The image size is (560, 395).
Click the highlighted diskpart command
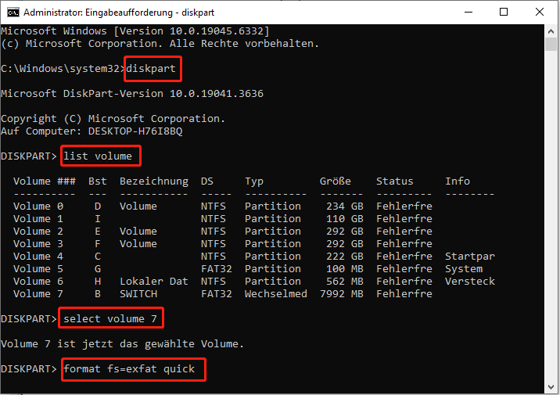point(154,69)
